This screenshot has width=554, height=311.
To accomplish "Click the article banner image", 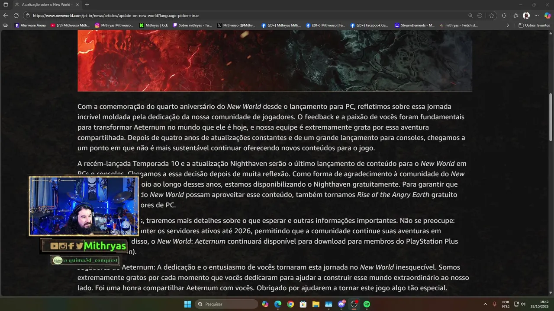I will 275,61.
